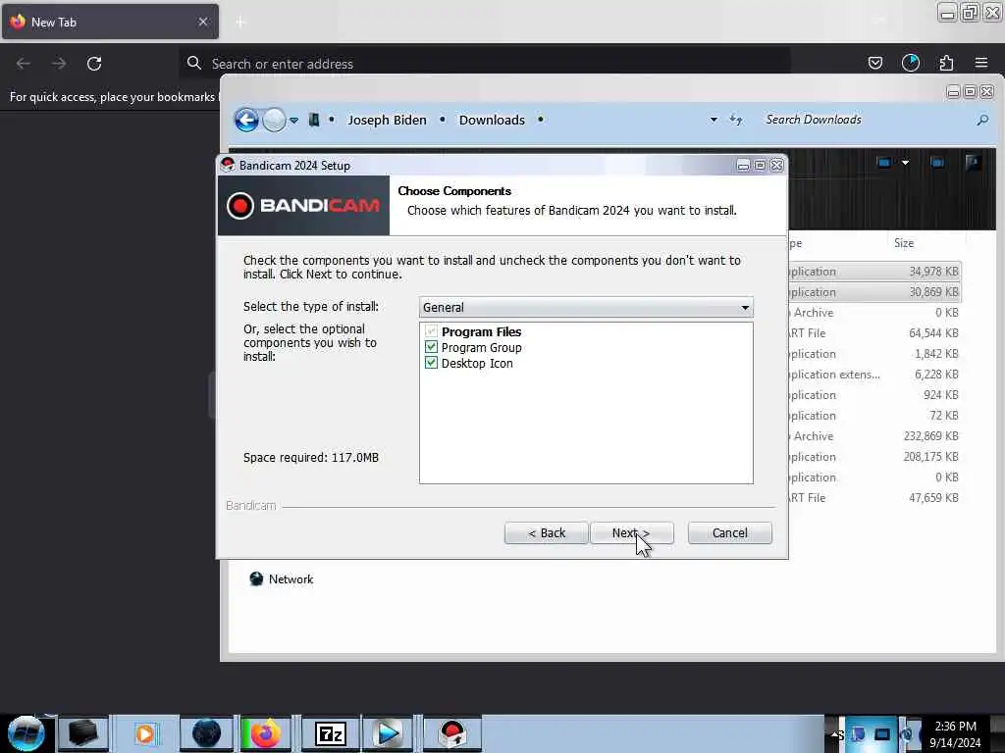Uncheck the Program Group component
The height and width of the screenshot is (753, 1005).
pyautogui.click(x=432, y=348)
